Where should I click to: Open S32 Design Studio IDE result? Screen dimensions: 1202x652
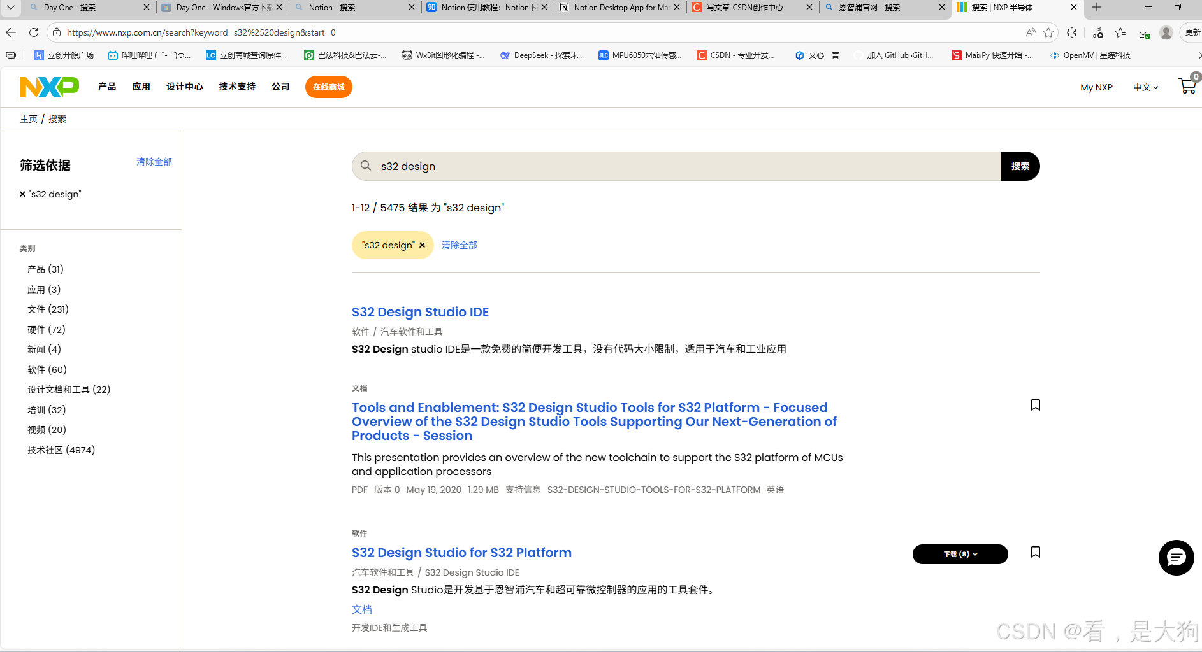pyautogui.click(x=420, y=312)
